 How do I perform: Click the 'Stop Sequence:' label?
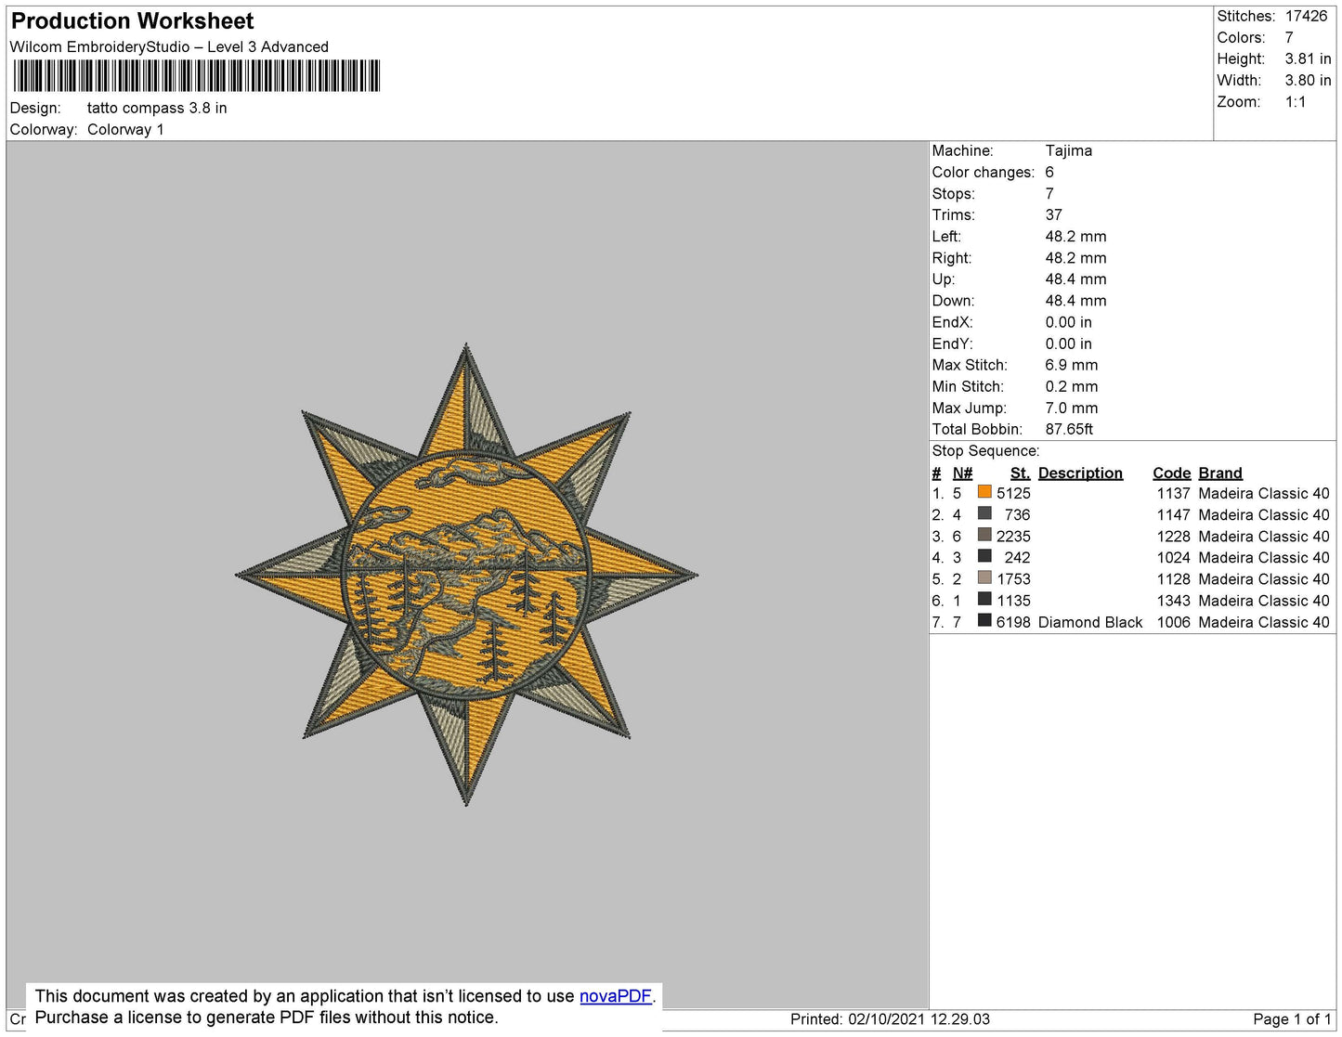[986, 451]
